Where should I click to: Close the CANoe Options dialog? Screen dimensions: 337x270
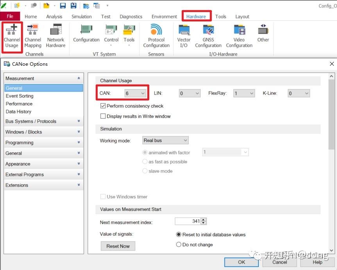(x=332, y=64)
